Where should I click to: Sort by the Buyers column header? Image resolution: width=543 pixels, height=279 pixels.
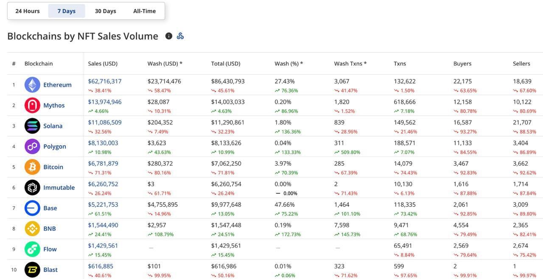462,64
